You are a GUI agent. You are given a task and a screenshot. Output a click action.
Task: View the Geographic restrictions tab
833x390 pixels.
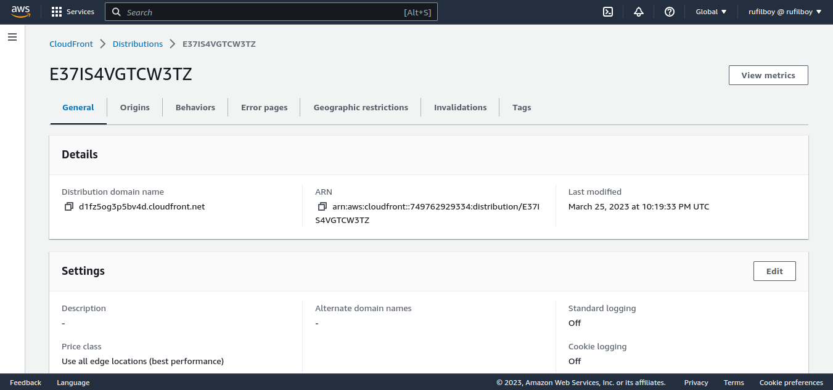(360, 107)
